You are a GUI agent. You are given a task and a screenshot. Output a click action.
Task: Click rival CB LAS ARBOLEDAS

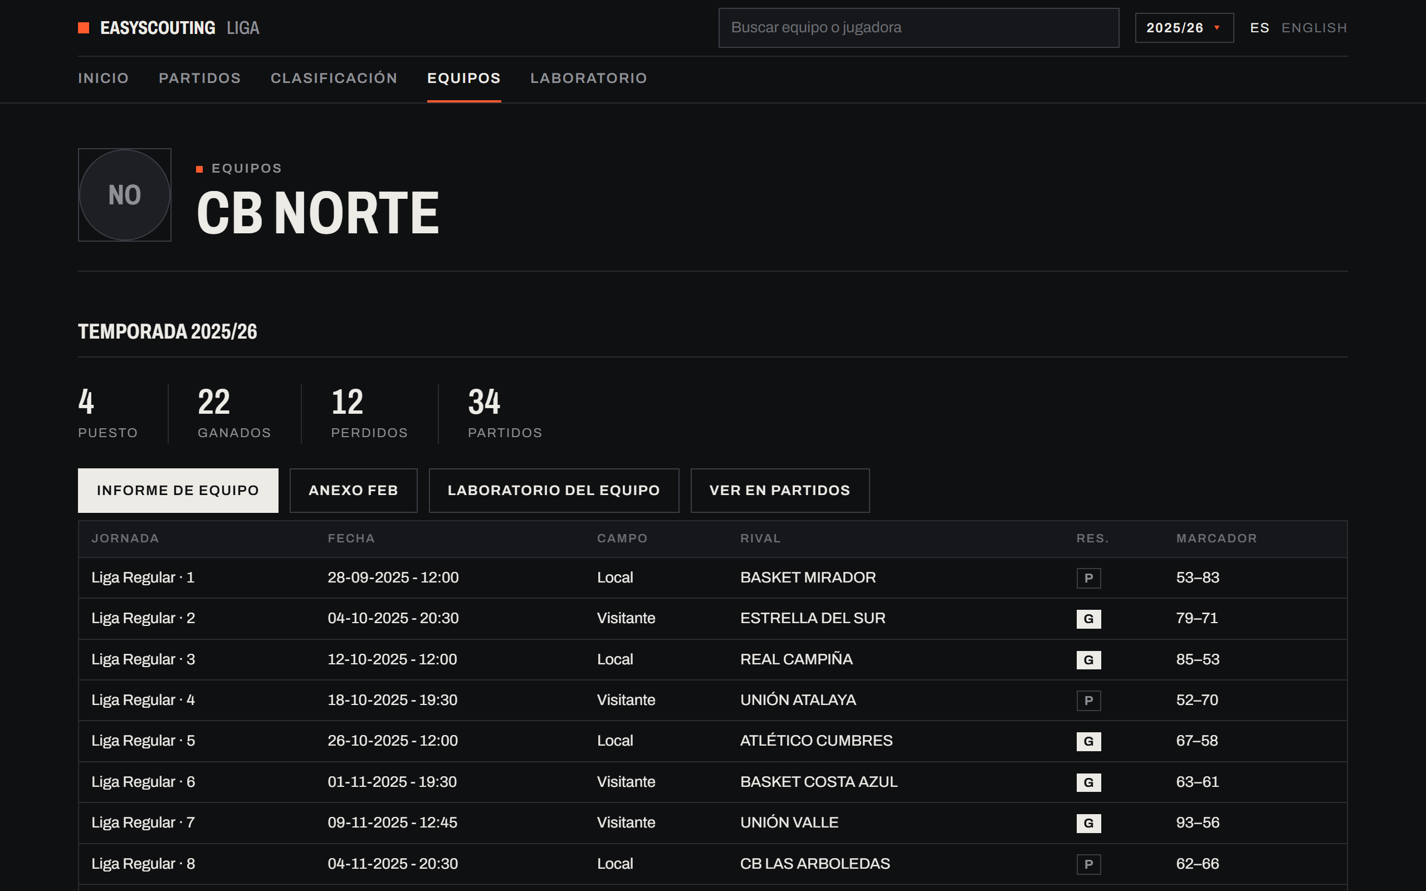tap(815, 864)
